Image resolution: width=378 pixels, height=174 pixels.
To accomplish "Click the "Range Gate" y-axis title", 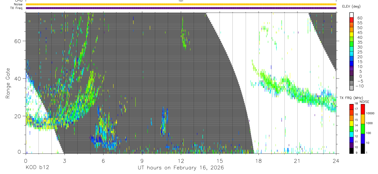I will 8,83.
